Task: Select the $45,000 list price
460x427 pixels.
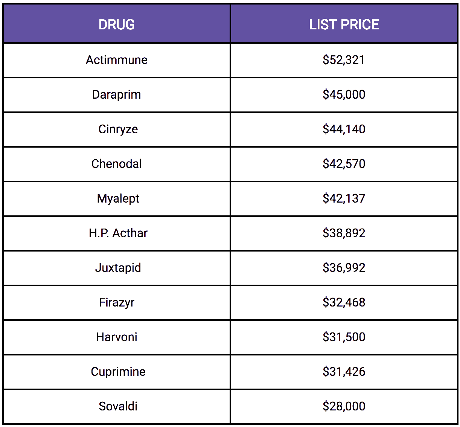Action: (344, 95)
